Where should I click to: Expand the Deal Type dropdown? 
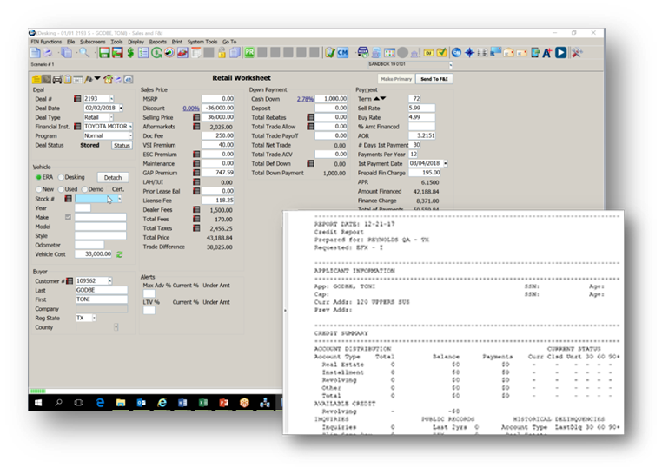(x=109, y=117)
